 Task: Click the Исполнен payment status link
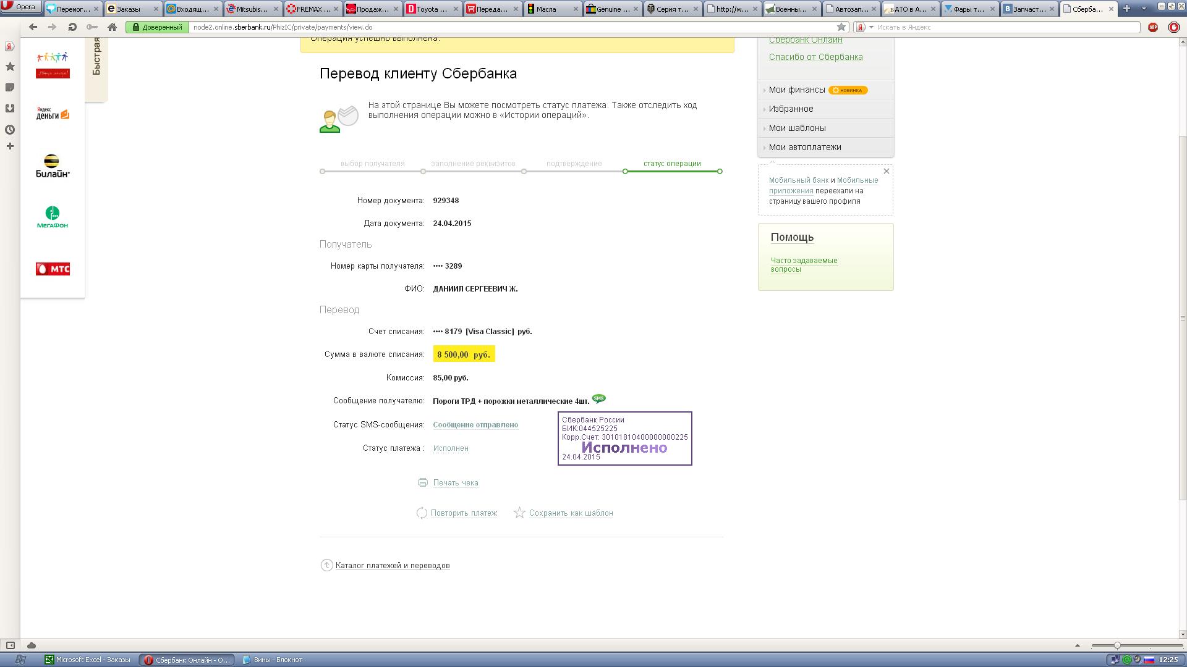451,448
